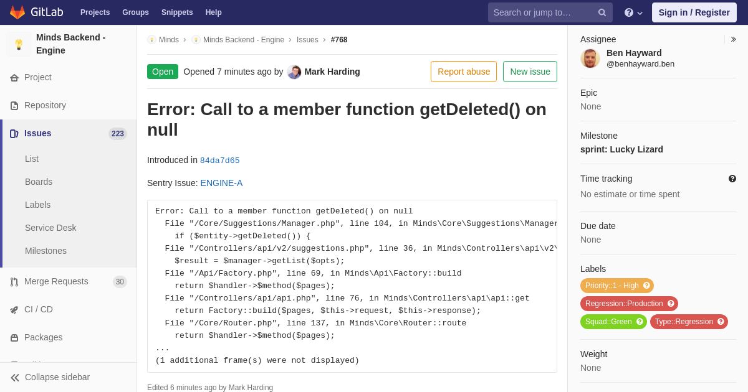Click the Report abuse button
This screenshot has width=748, height=392.
click(464, 72)
